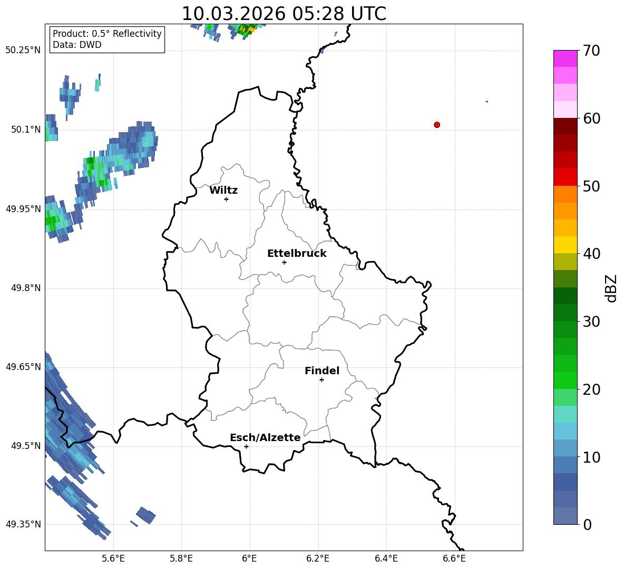Click the 6.4°E longitude label

386,558
